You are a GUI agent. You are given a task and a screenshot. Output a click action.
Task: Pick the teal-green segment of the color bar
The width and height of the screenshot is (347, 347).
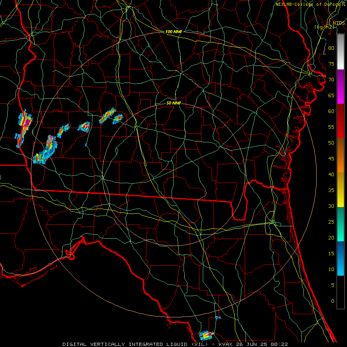tap(340, 224)
